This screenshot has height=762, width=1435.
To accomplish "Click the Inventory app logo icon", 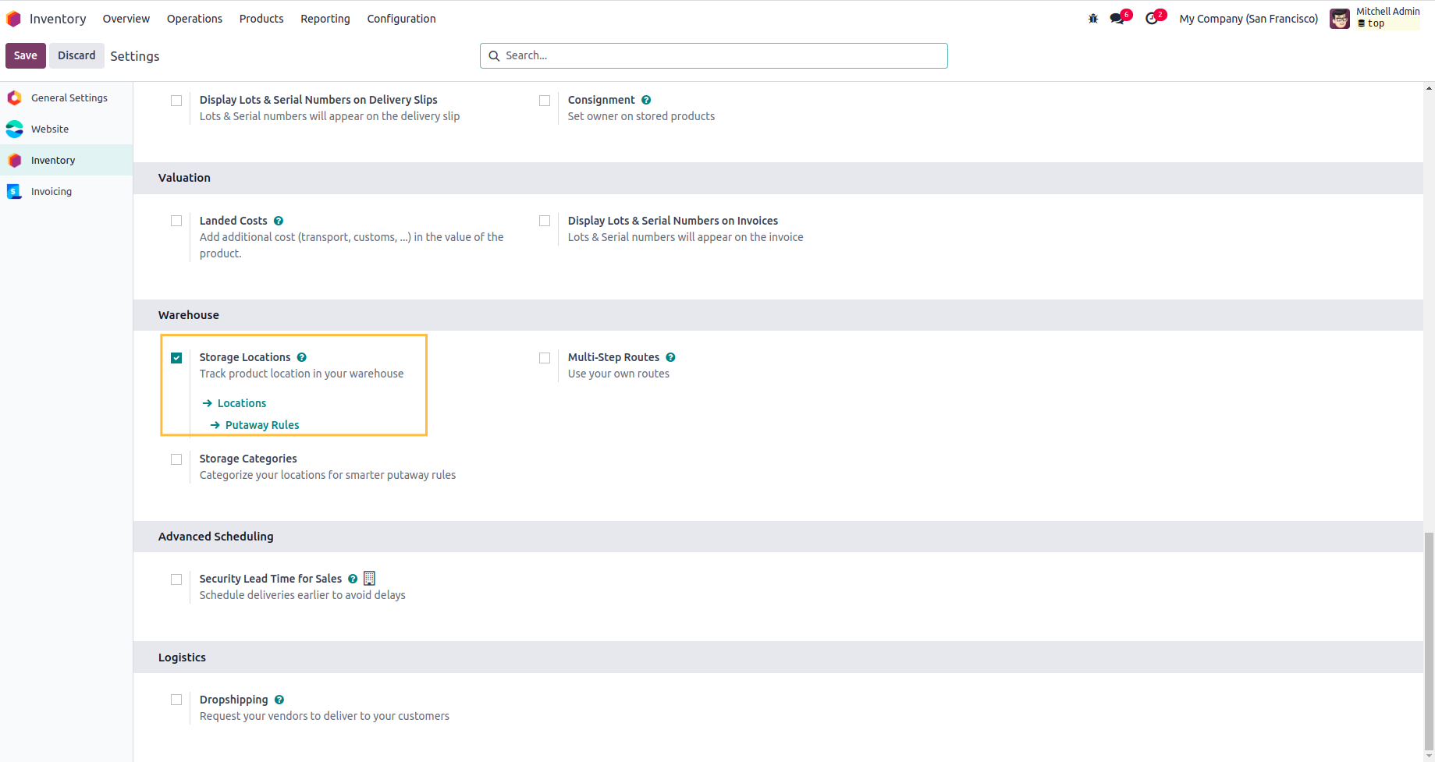I will [x=13, y=19].
